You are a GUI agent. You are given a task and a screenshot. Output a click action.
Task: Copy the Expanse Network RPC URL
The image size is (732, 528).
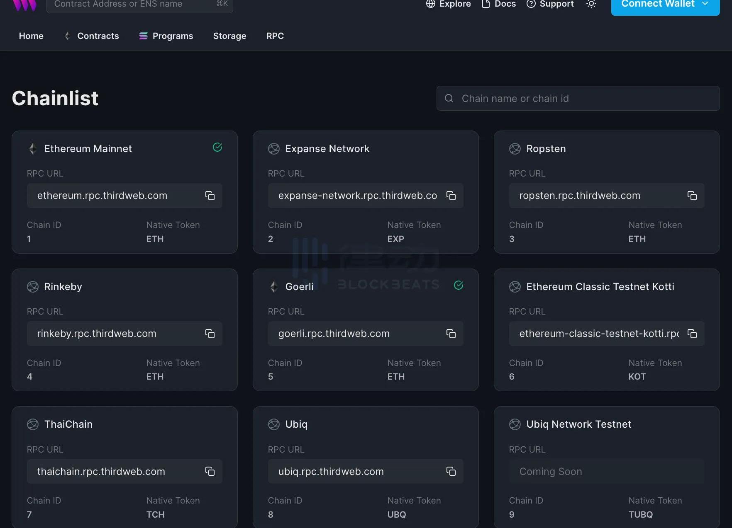click(x=451, y=196)
